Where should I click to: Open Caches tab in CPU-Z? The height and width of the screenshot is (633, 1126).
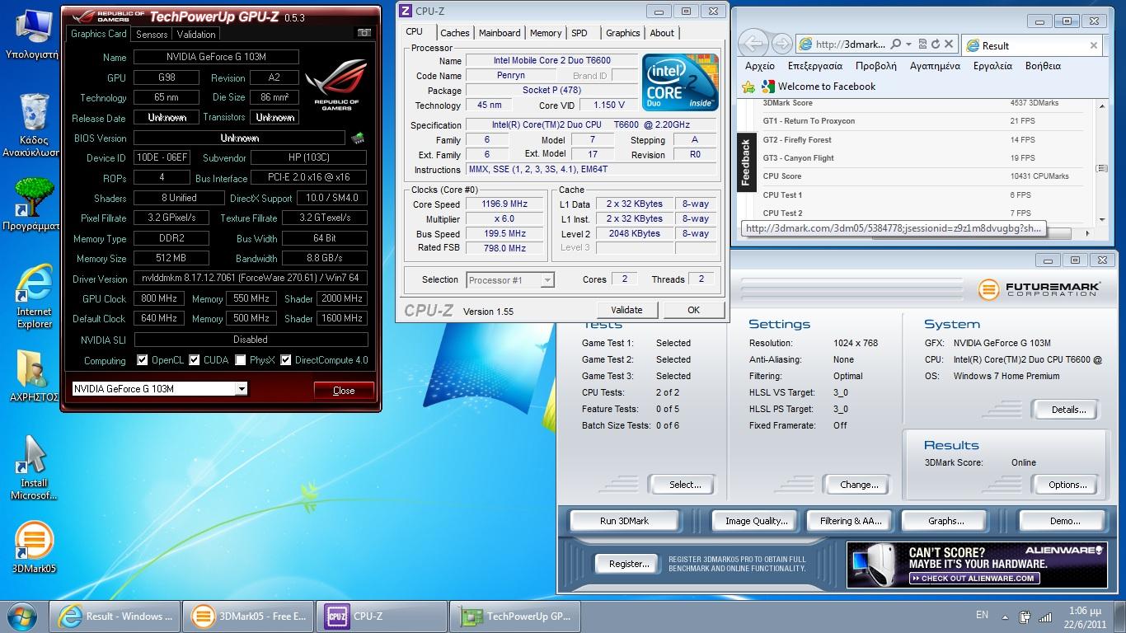point(454,33)
